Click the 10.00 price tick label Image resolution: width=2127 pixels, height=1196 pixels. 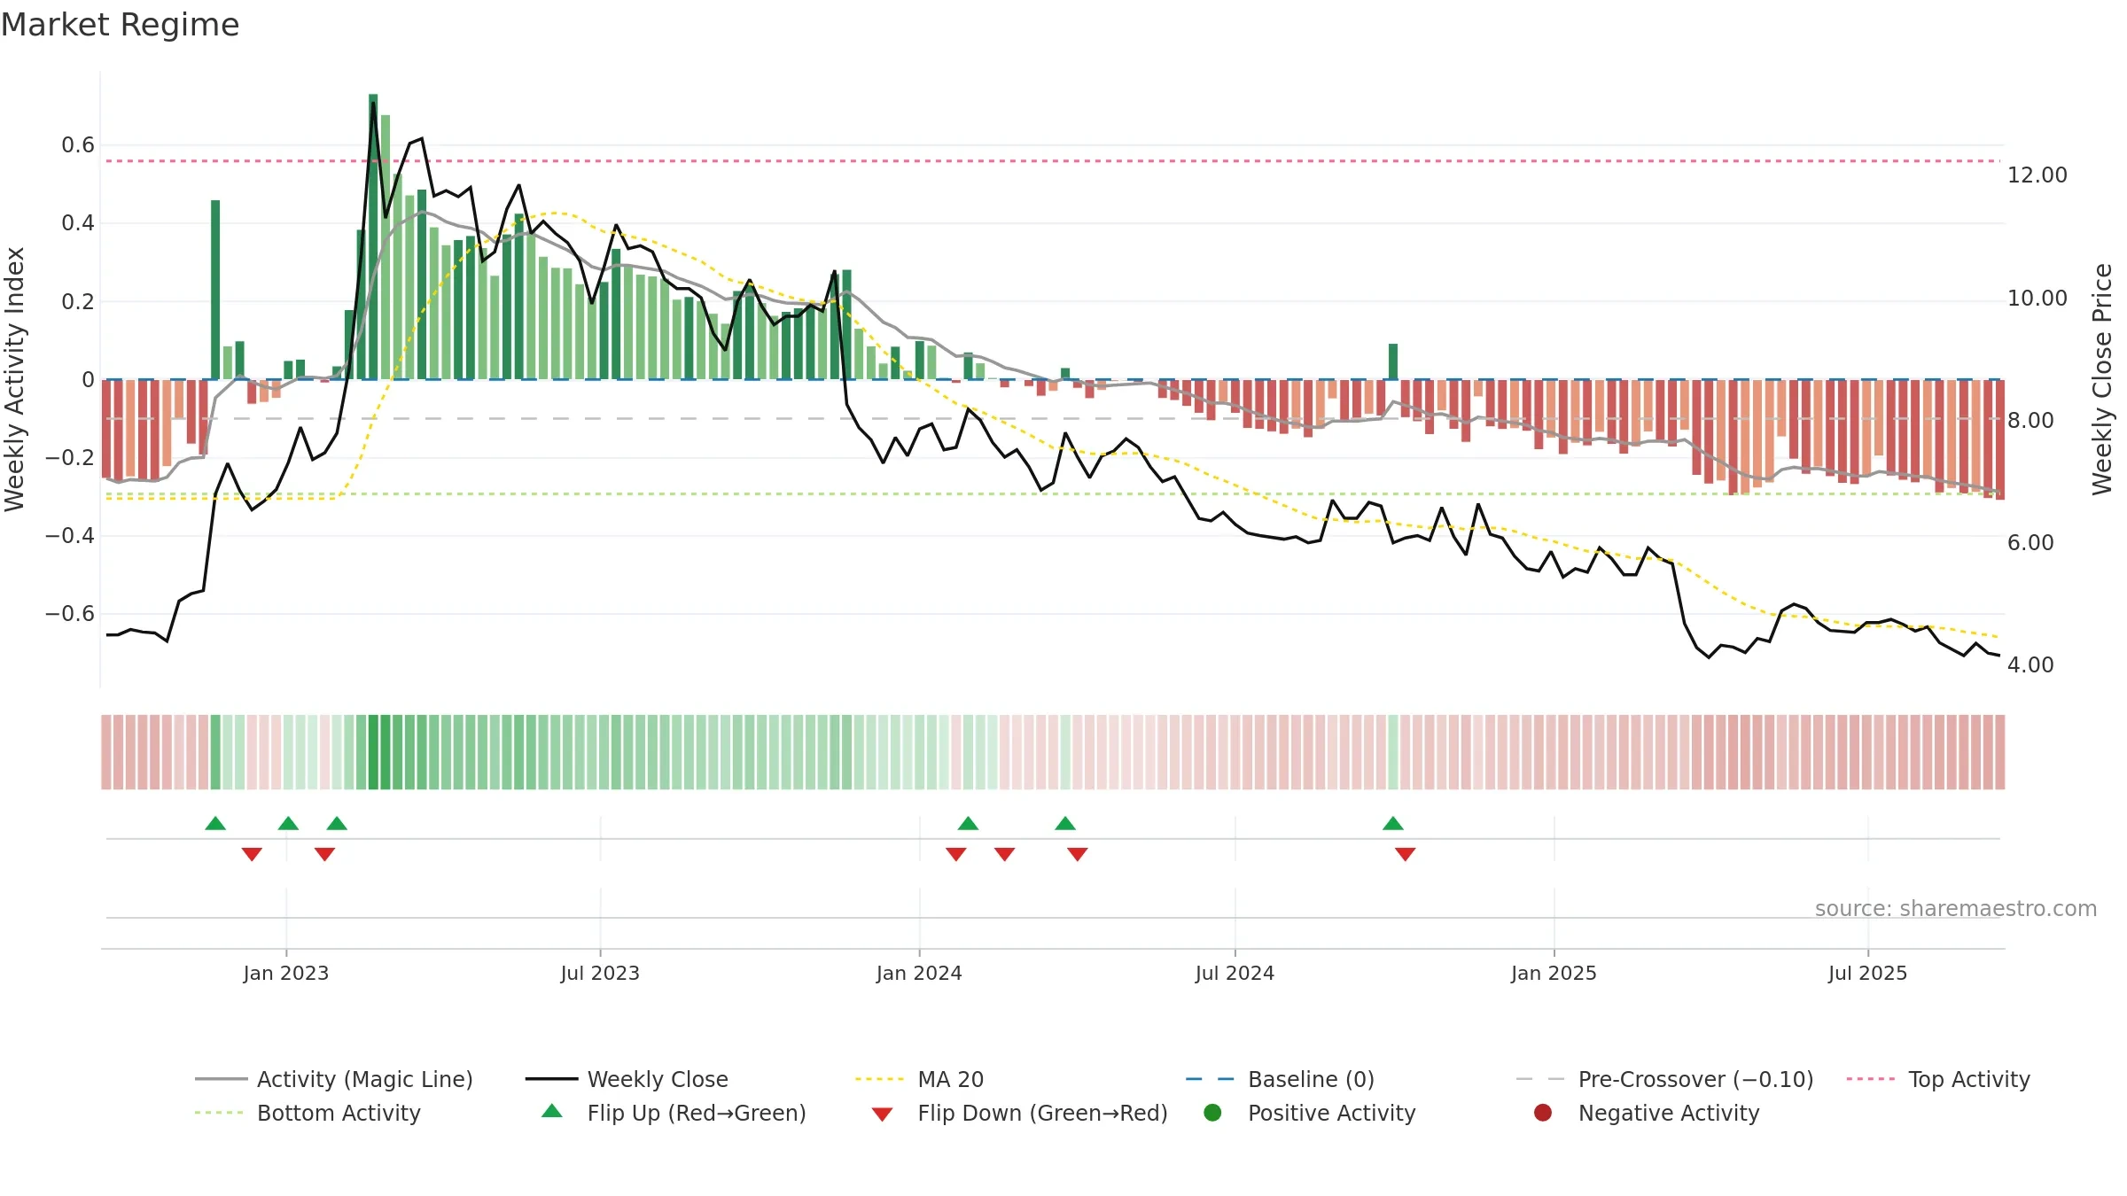click(2037, 299)
